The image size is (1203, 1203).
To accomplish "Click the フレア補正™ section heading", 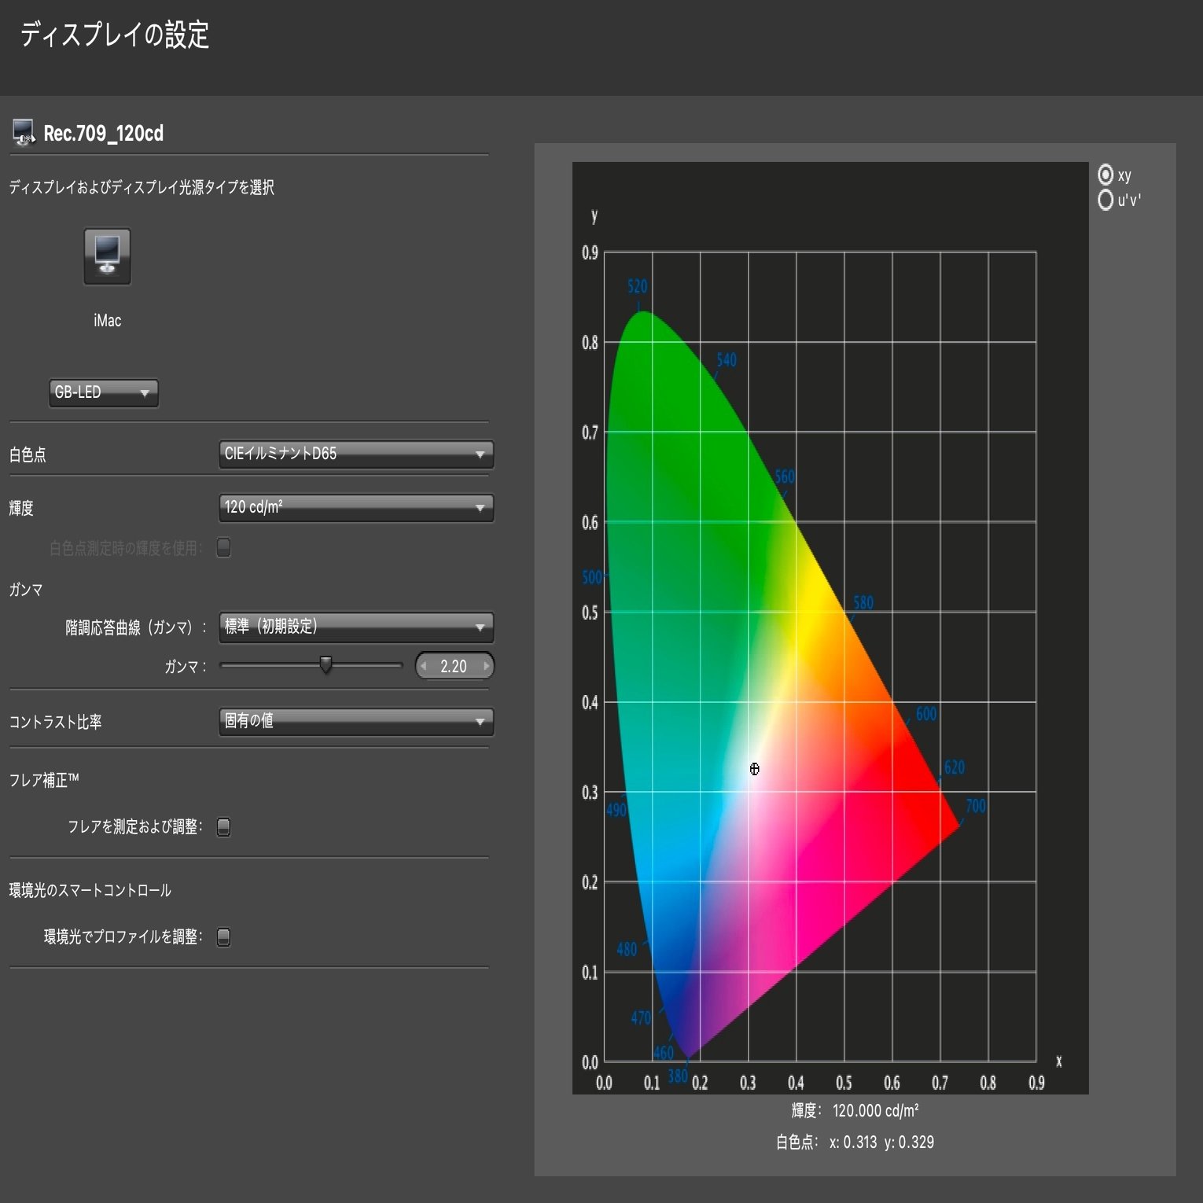I will tap(44, 780).
